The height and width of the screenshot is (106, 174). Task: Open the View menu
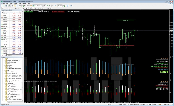click(x=7, y=3)
